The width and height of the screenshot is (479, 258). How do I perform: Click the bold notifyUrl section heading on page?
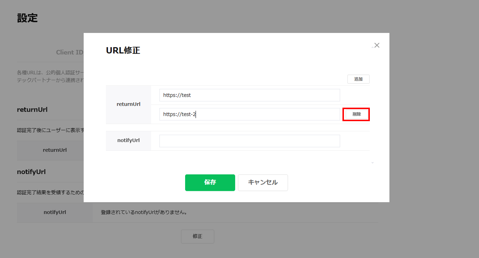[x=31, y=172]
